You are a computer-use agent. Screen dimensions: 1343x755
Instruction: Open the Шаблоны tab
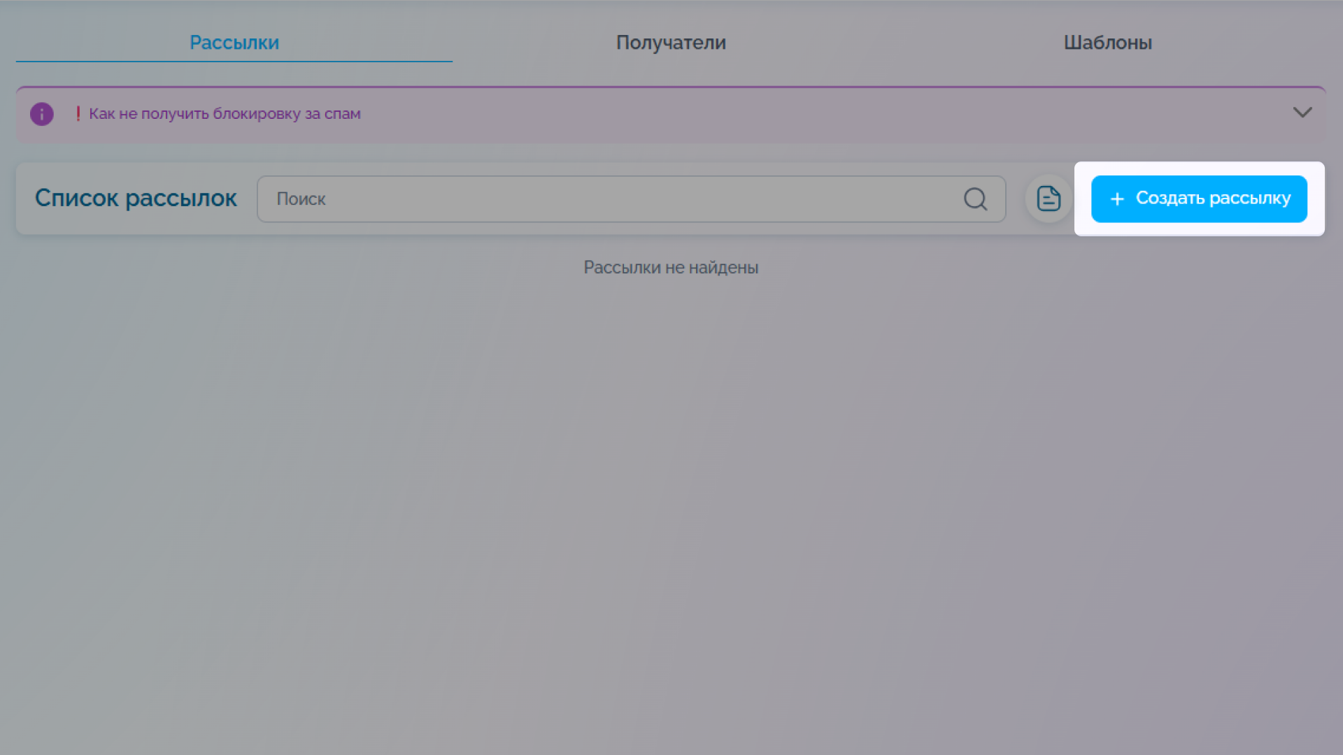(x=1108, y=43)
